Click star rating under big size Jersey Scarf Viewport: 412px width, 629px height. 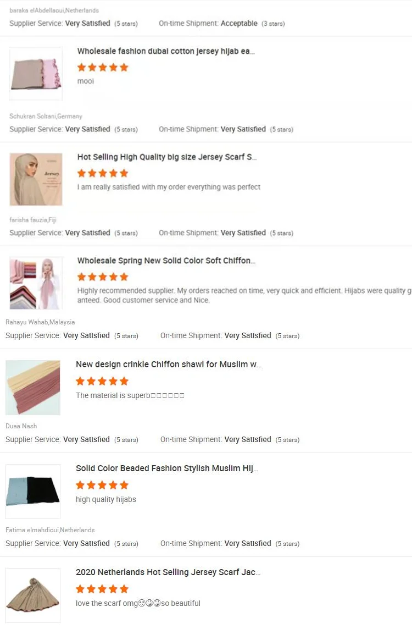click(103, 173)
